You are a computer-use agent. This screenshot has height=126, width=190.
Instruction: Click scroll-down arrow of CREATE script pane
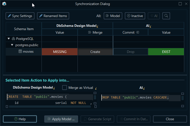(95, 103)
